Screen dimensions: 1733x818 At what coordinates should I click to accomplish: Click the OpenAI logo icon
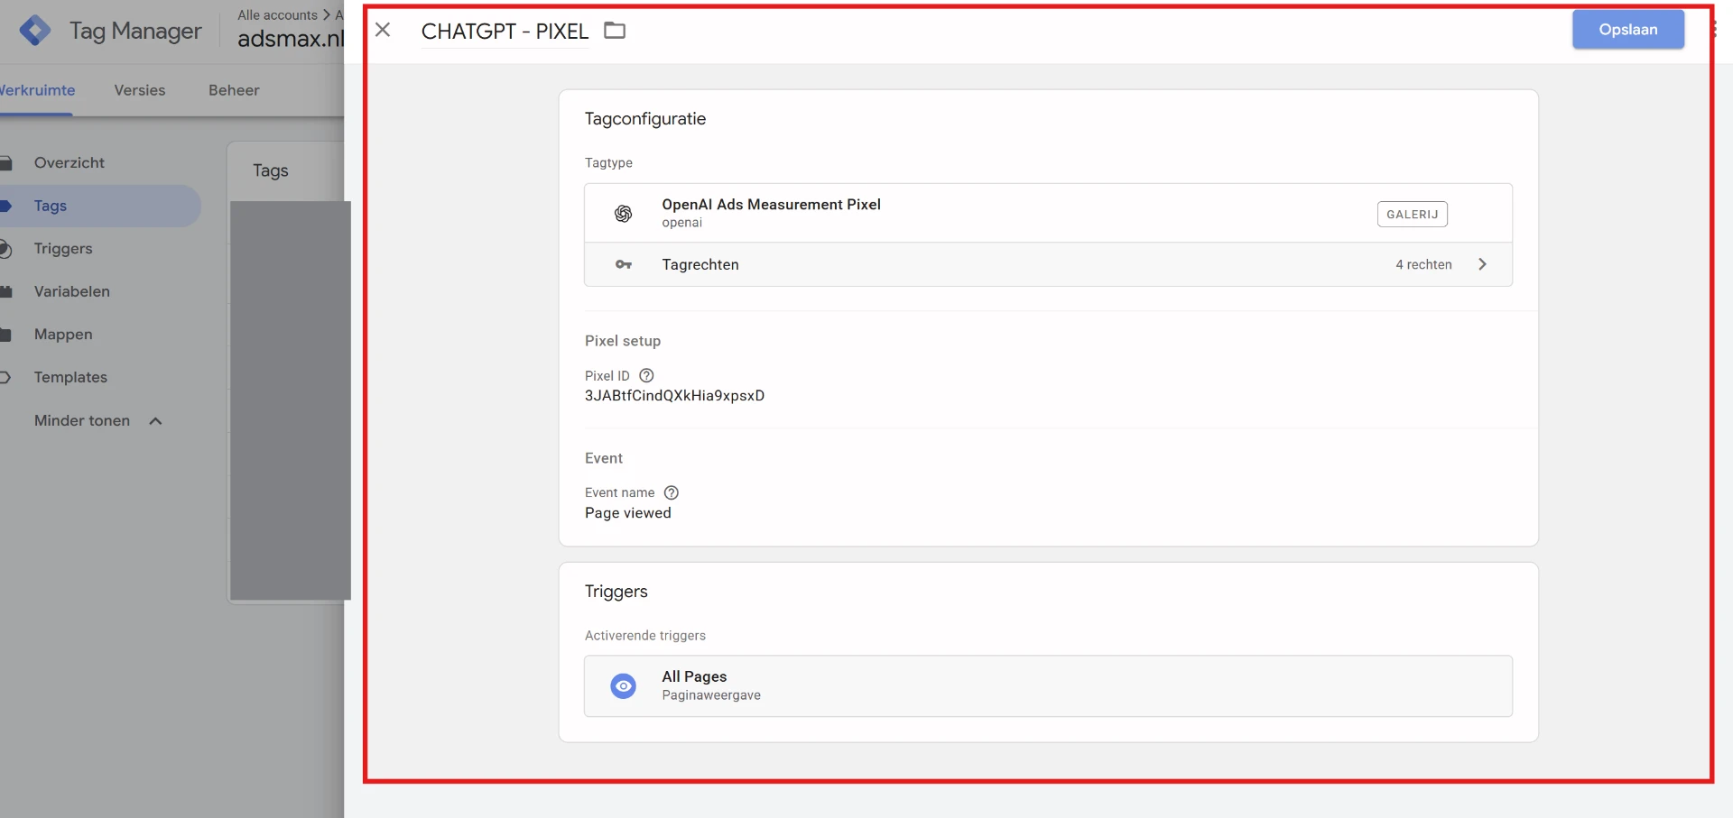point(623,214)
